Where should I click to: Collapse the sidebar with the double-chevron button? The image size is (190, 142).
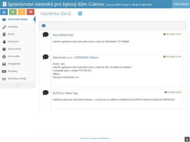[x=17, y=85]
